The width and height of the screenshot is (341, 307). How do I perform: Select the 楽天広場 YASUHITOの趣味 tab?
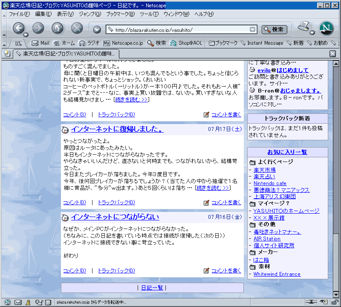pos(66,54)
